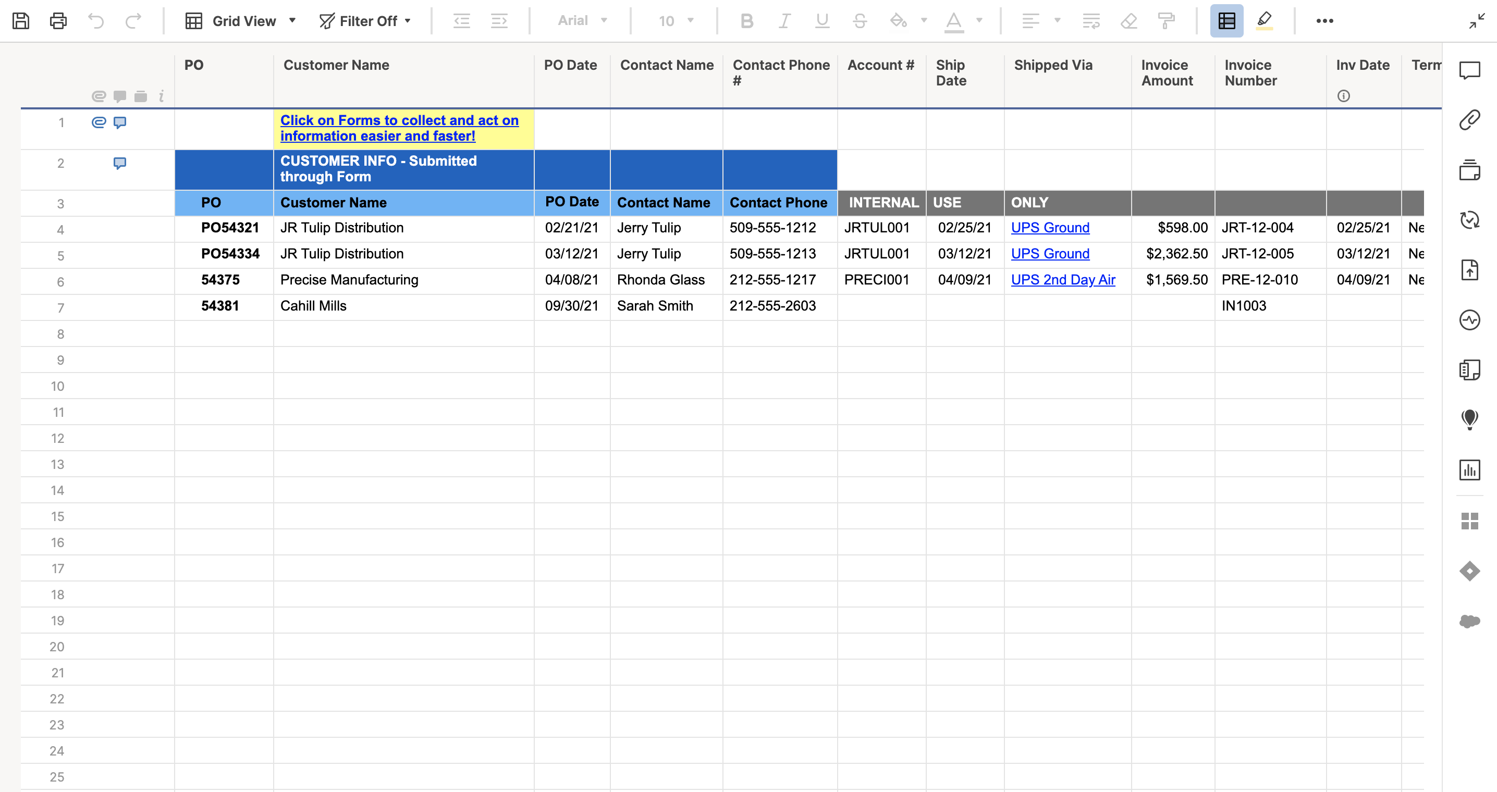
Task: Open the Conversations panel in right sidebar
Action: click(x=1471, y=71)
